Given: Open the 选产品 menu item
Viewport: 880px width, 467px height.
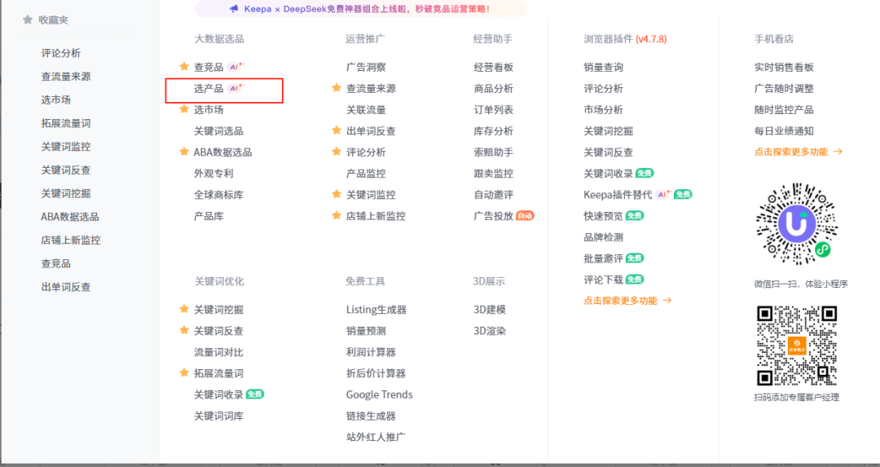Looking at the screenshot, I should 209,88.
